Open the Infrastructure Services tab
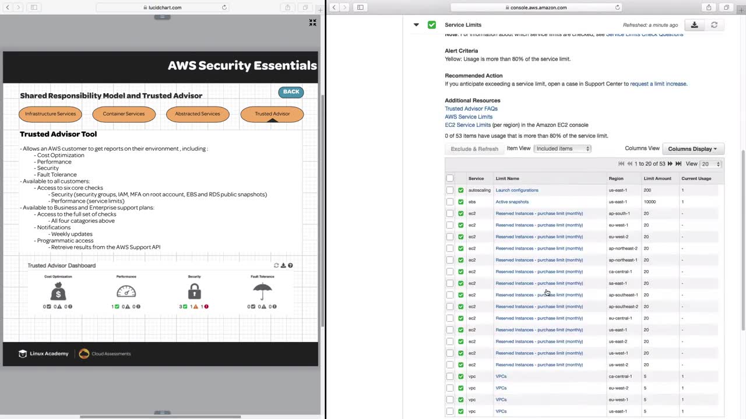Screen dimensions: 746x419 click(50, 114)
